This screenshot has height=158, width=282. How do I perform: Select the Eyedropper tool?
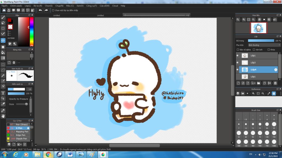(3, 111)
